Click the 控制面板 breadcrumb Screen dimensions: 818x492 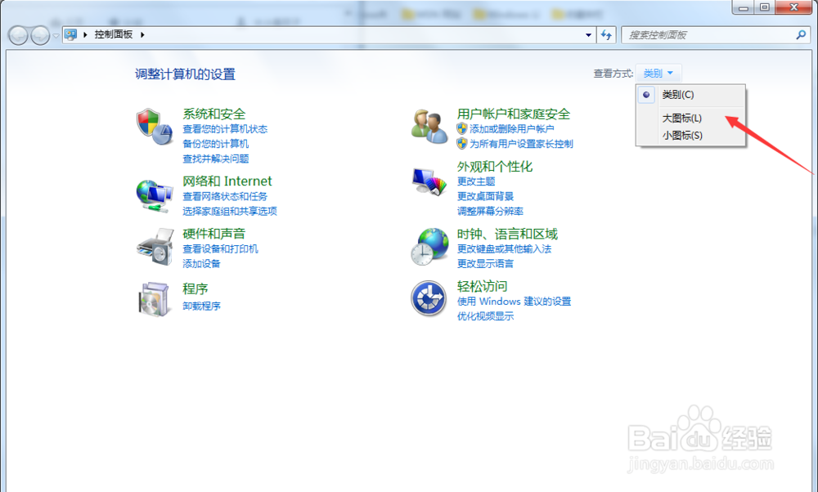pyautogui.click(x=113, y=34)
